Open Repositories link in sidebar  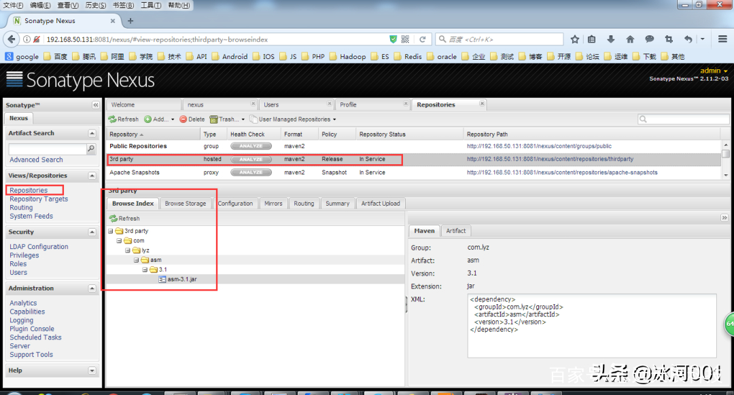(x=29, y=190)
